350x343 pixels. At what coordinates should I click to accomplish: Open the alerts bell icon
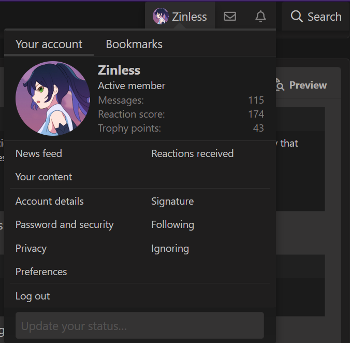[260, 17]
